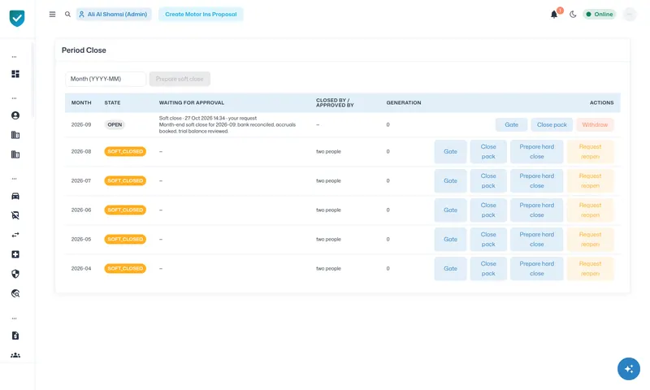The height and width of the screenshot is (390, 650).
Task: Open the hamburger menu
Action: point(52,14)
